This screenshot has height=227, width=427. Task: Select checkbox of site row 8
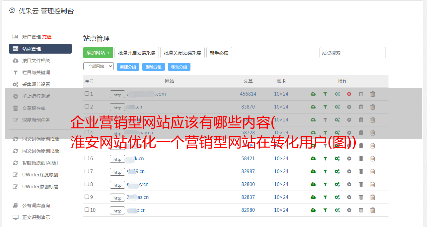pyautogui.click(x=87, y=184)
